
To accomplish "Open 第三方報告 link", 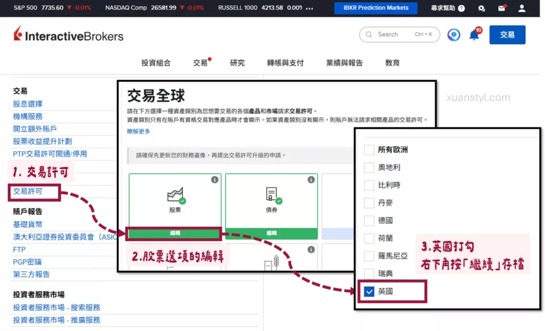I will coord(31,275).
